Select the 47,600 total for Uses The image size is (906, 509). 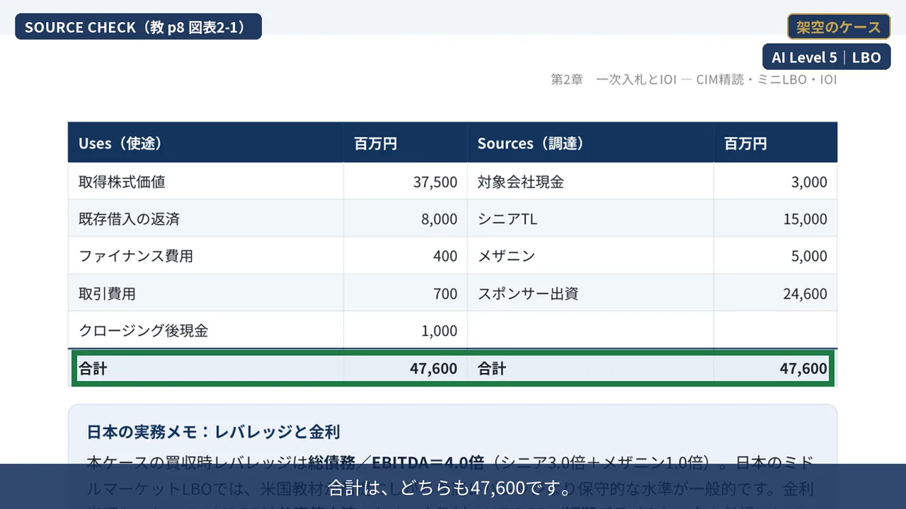[433, 368]
